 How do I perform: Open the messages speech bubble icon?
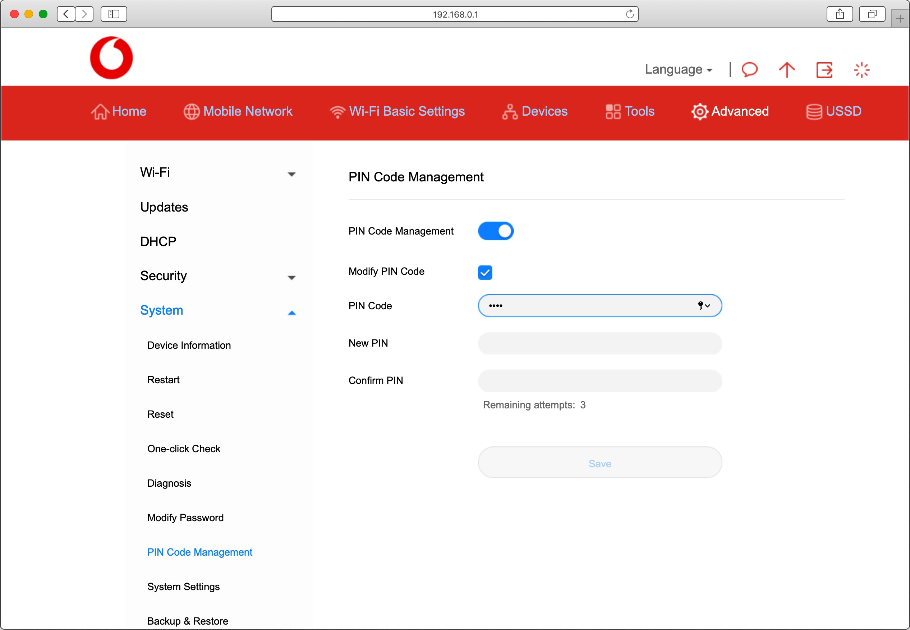click(749, 70)
